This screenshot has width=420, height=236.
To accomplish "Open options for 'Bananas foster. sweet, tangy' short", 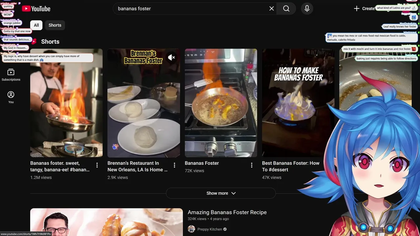I will pos(97,165).
